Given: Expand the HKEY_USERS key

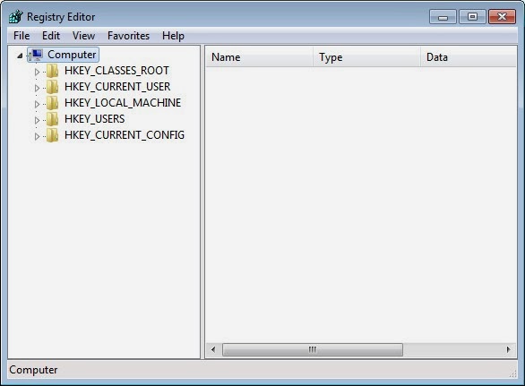Looking at the screenshot, I should [37, 120].
